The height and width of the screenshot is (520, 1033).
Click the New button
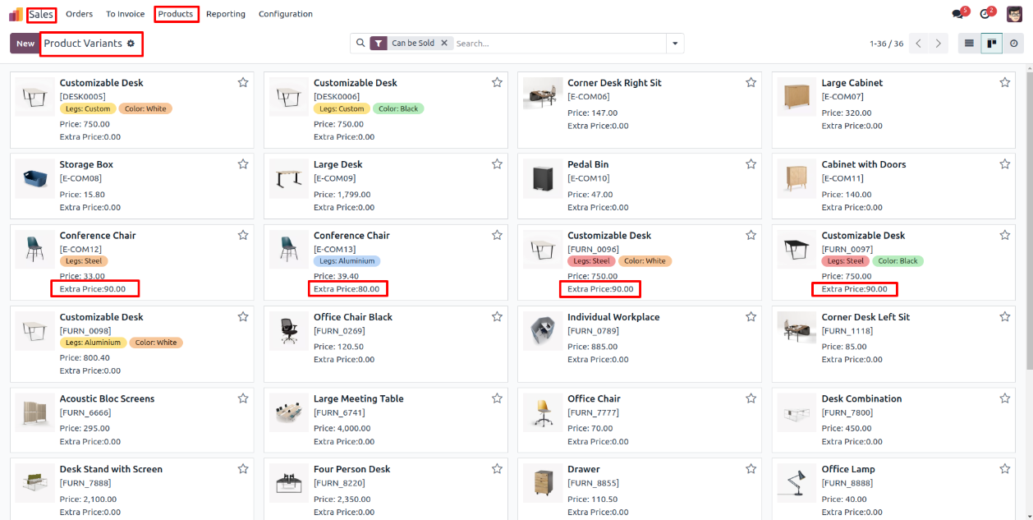[25, 44]
